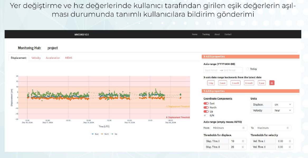This screenshot has height=158, width=308.
Task: Click the X-AXIS properties header
Action: tap(250, 57)
